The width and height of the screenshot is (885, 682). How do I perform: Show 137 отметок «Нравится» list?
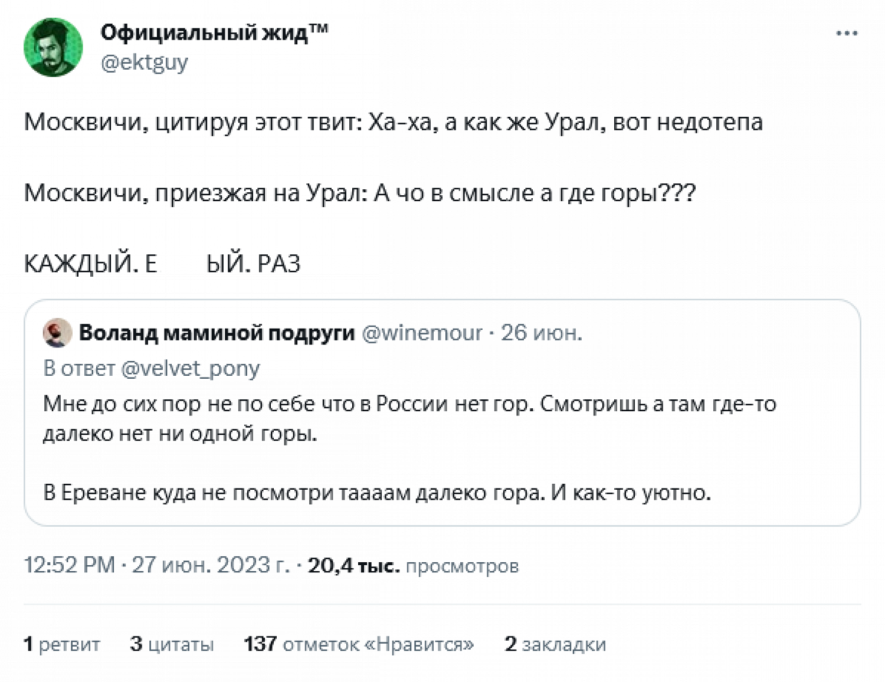tap(359, 644)
